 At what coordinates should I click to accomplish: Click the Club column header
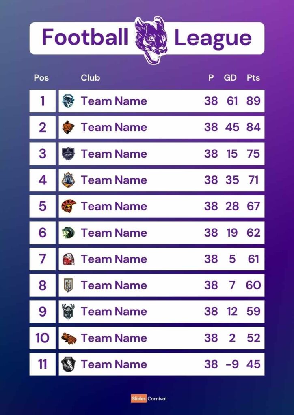click(x=90, y=78)
